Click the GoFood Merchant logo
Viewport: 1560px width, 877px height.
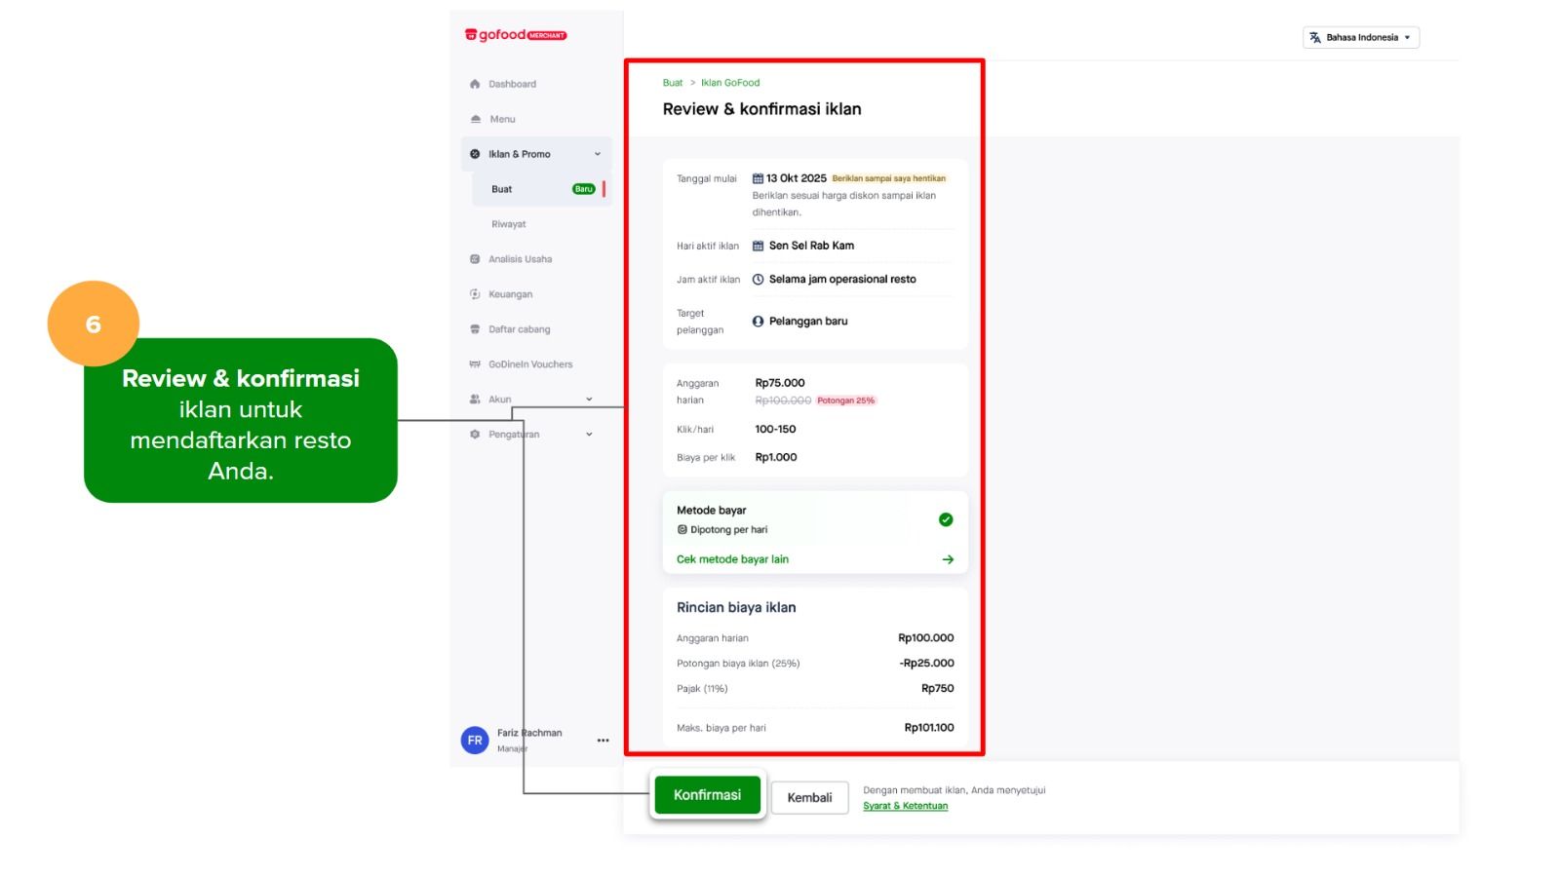point(516,35)
